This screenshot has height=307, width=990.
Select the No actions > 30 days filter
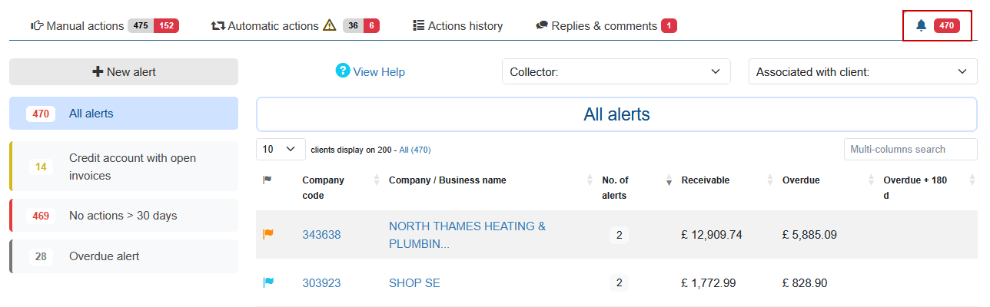123,216
